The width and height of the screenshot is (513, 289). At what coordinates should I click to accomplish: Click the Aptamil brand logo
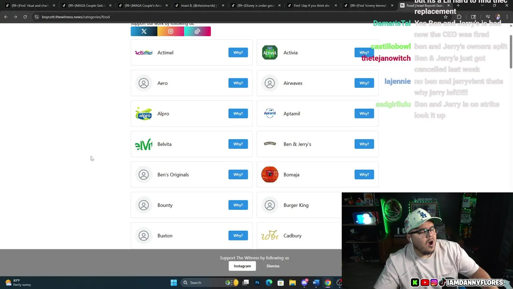[x=270, y=114]
